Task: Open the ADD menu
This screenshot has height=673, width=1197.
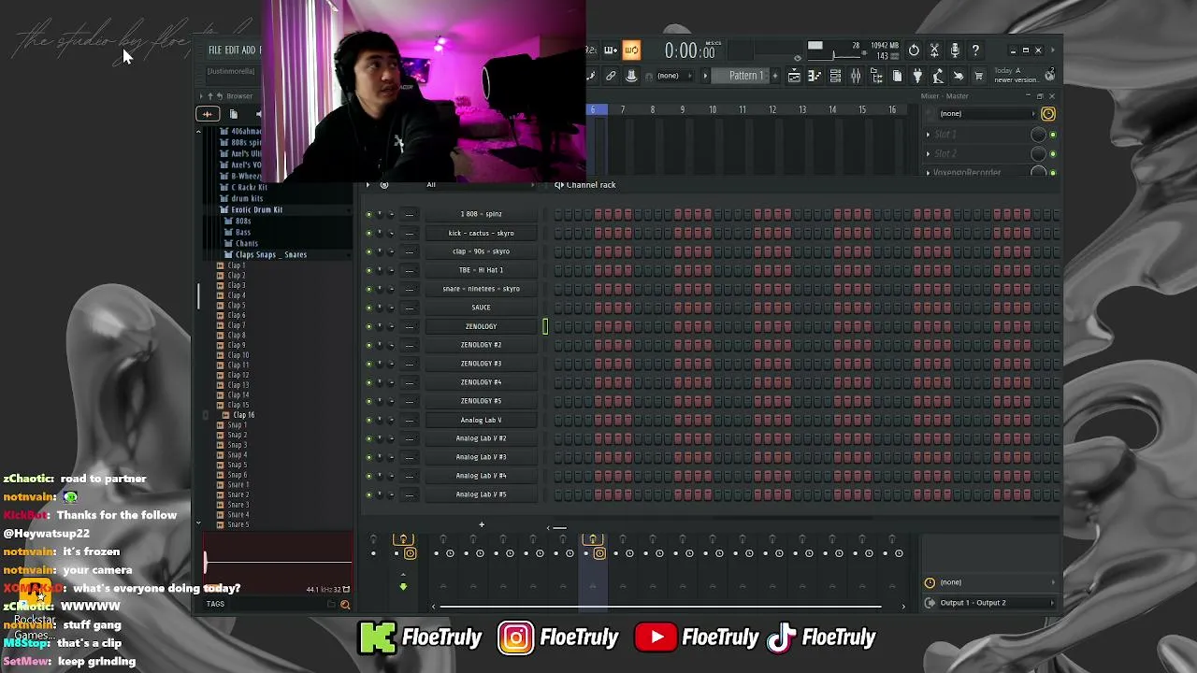Action: [248, 50]
